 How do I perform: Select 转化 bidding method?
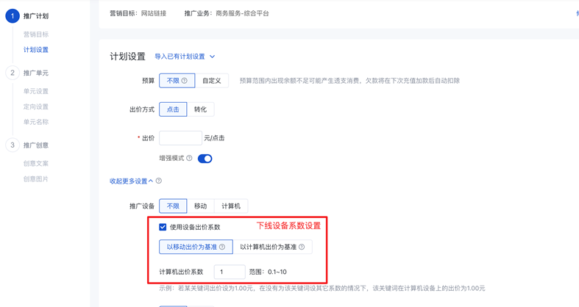click(x=200, y=109)
